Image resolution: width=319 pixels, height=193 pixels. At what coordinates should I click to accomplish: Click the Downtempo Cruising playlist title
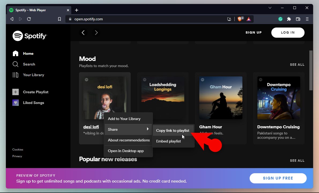coord(278,127)
